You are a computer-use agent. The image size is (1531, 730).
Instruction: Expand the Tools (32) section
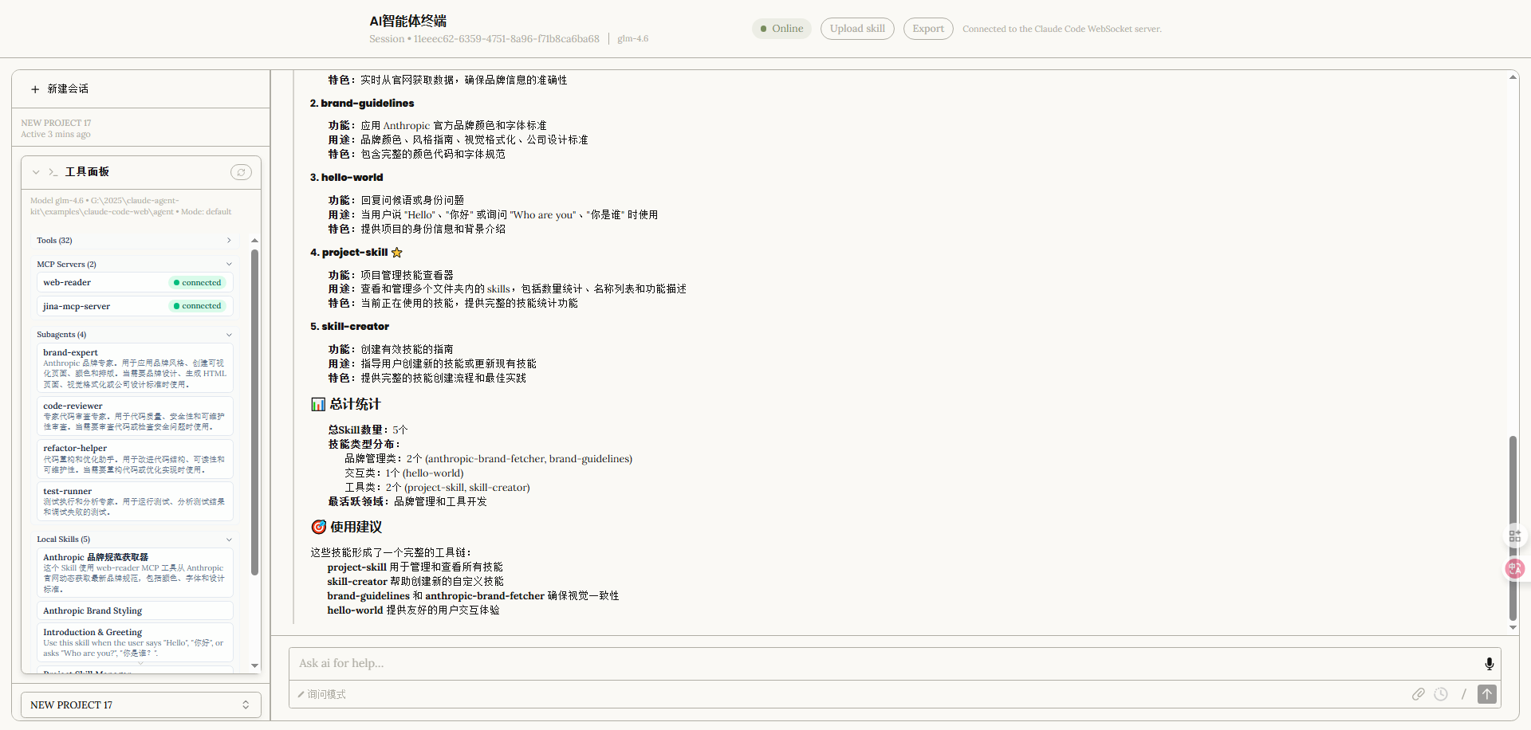[x=229, y=241]
